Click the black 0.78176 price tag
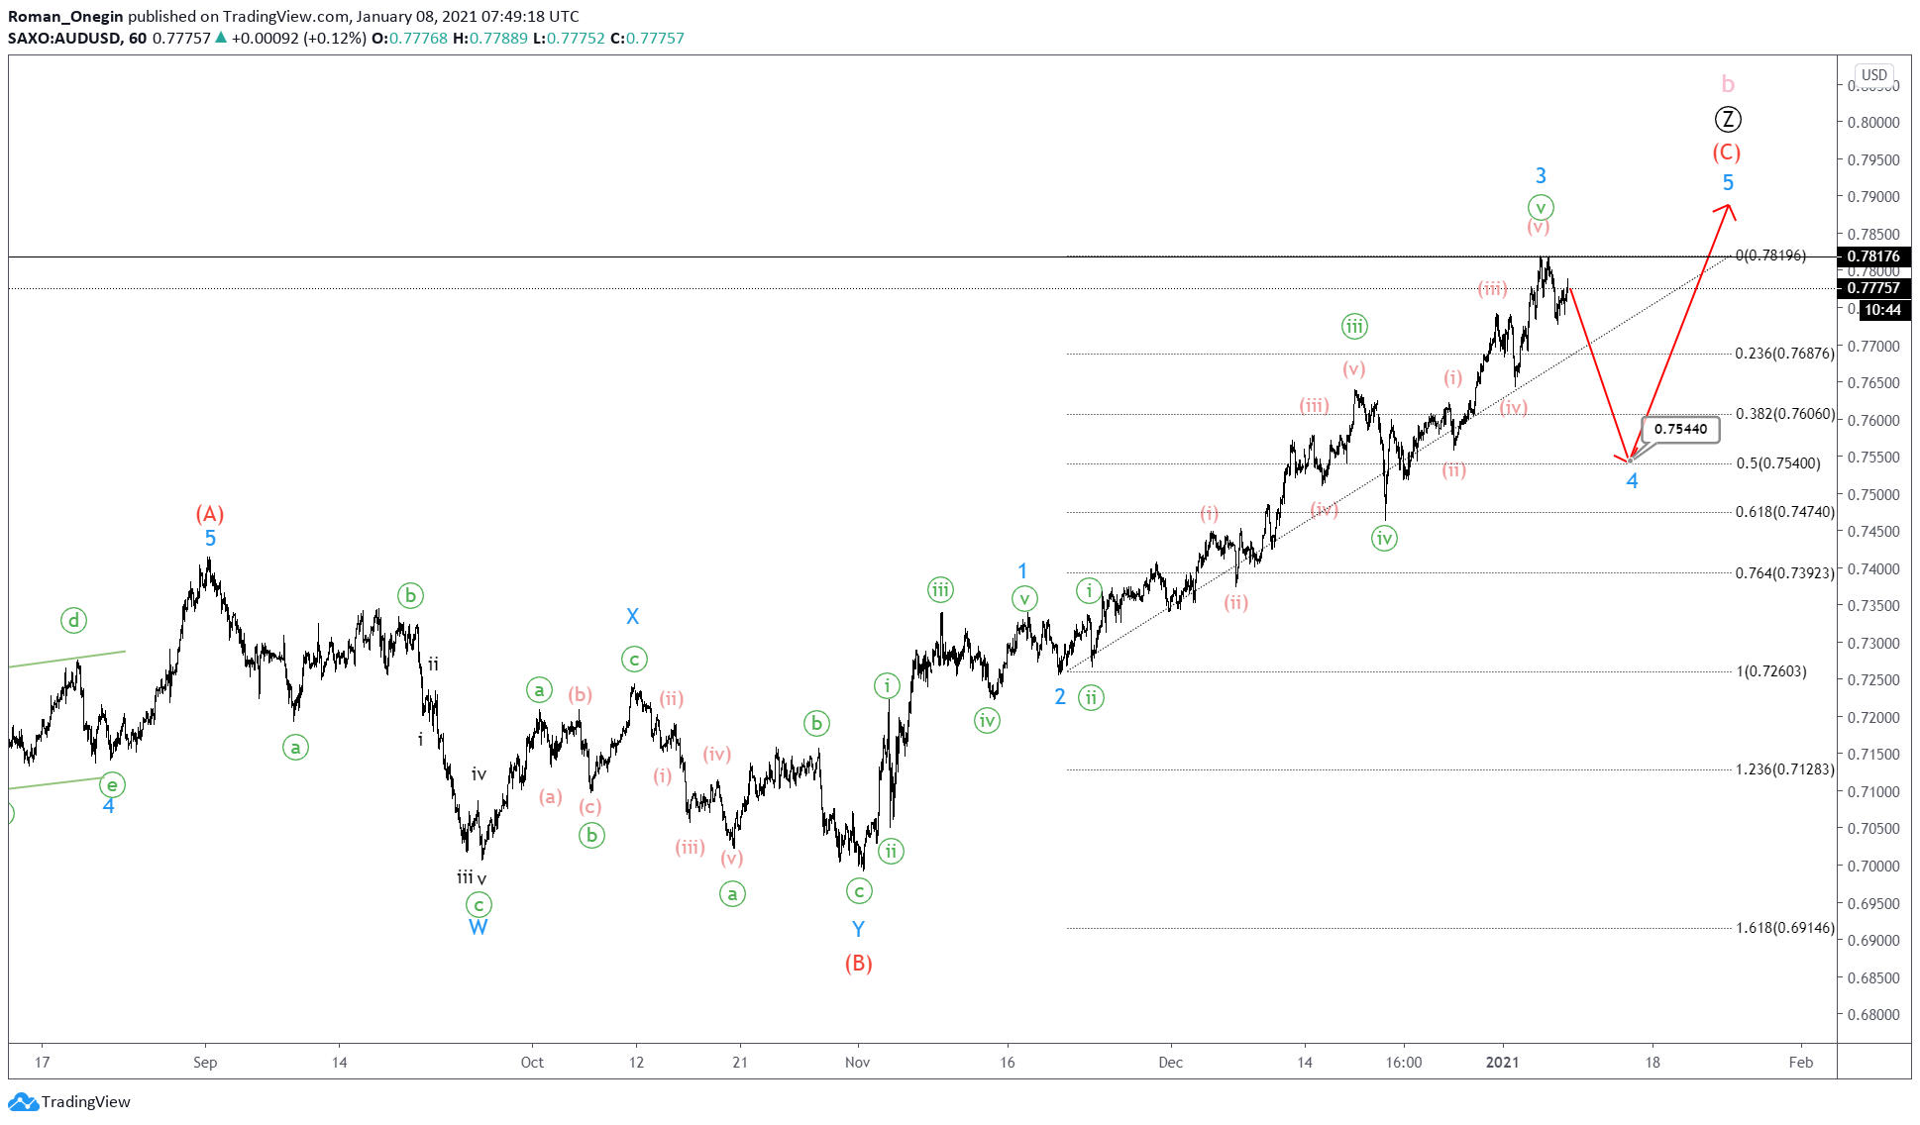 coord(1872,256)
